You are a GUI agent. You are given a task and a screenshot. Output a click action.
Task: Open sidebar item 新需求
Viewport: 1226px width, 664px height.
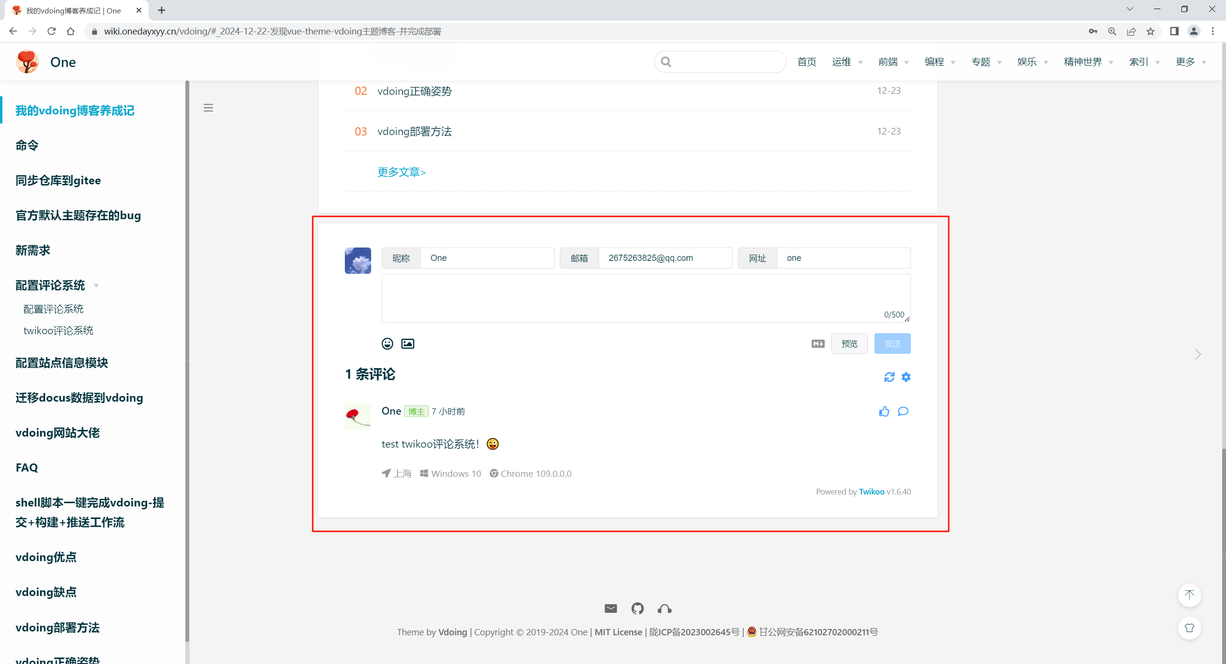[x=33, y=250]
